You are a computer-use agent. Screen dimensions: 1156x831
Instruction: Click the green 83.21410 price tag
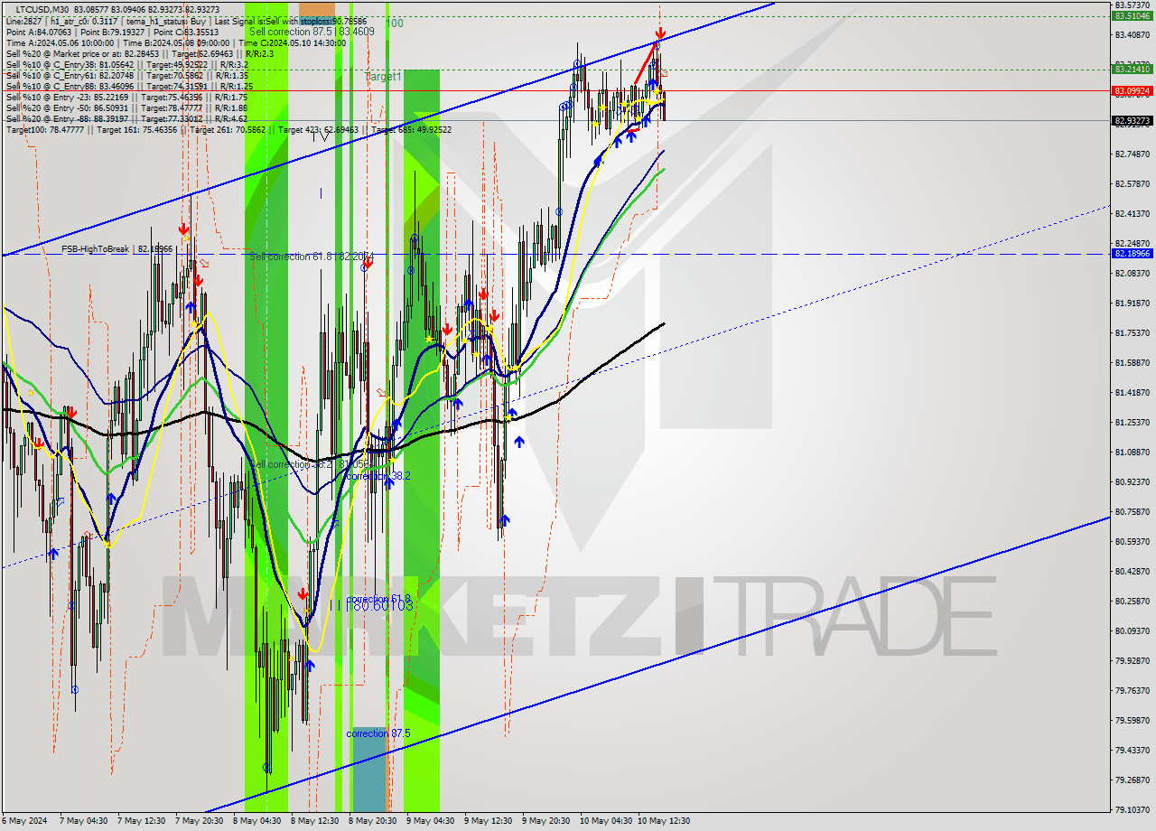tap(1132, 69)
